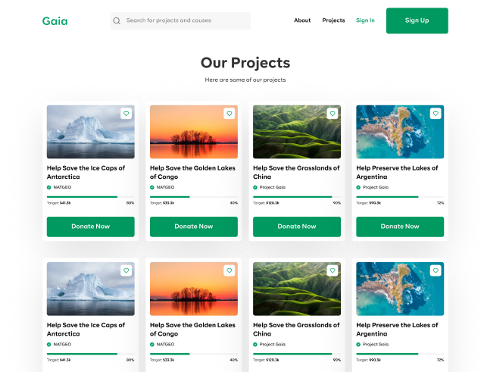
Task: Click the Gaia logo
Action: [x=55, y=21]
